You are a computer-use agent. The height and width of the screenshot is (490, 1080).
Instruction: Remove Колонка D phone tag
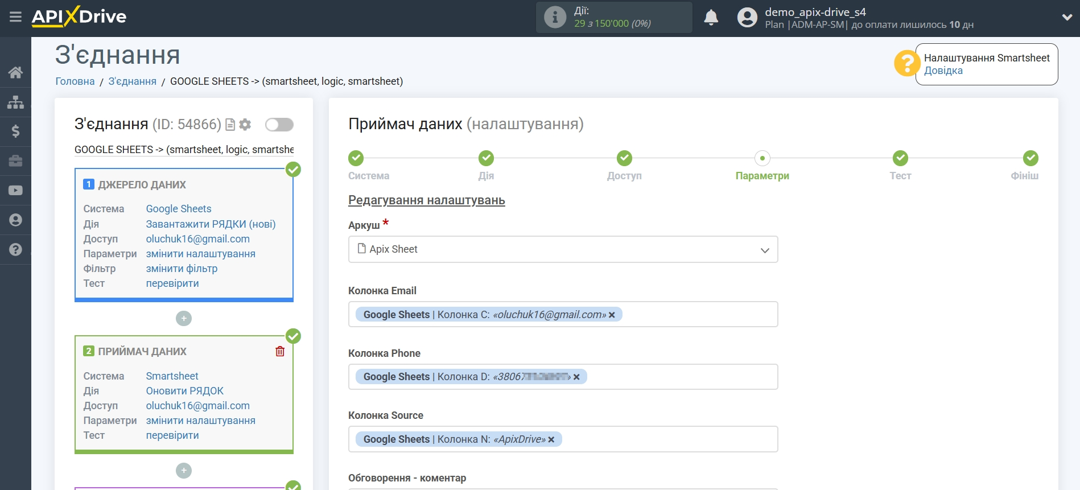pos(576,377)
